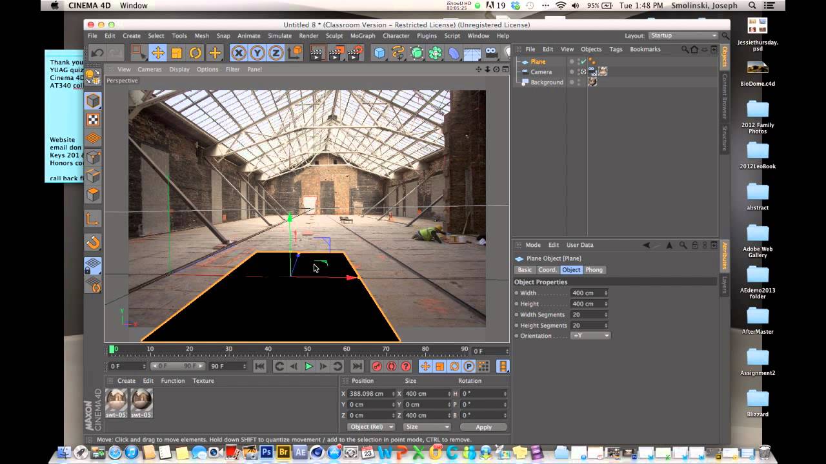Select the Background object in Object Manager
The image size is (826, 464).
click(547, 82)
